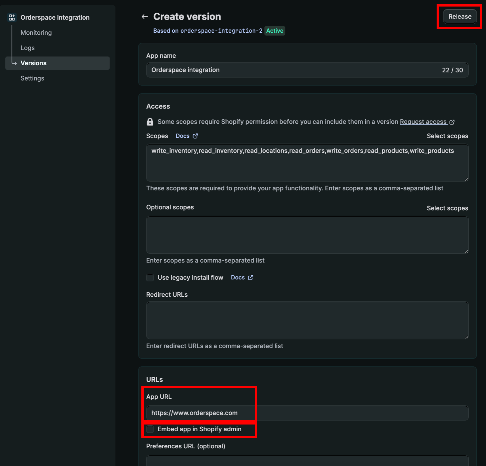Follow the Request access link
This screenshot has width=486, height=466.
(x=423, y=122)
